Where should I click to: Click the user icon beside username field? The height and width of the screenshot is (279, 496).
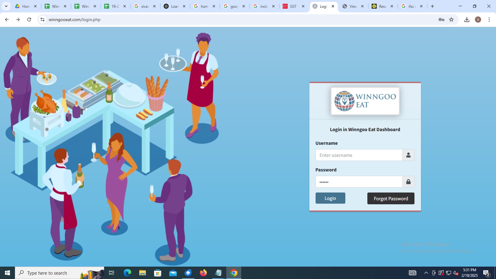tap(408, 155)
